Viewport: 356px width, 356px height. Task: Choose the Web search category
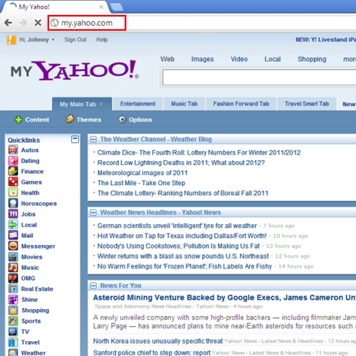[x=167, y=59]
